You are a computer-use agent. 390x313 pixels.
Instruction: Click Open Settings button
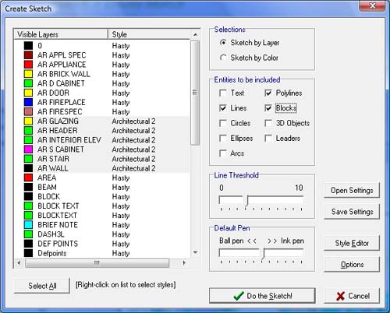352,191
